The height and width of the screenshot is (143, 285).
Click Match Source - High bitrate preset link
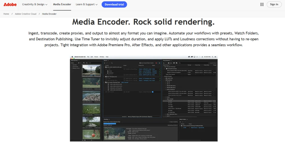tap(198, 128)
